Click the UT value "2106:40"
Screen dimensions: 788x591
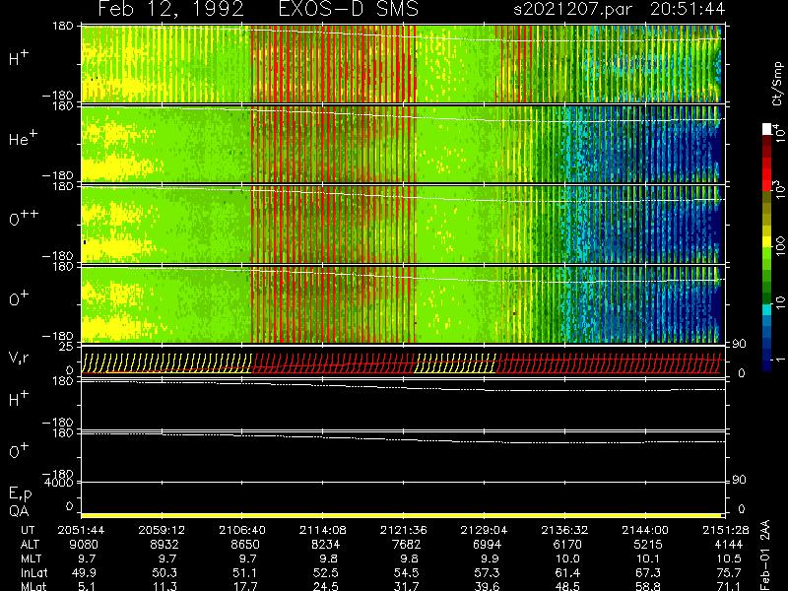(242, 530)
